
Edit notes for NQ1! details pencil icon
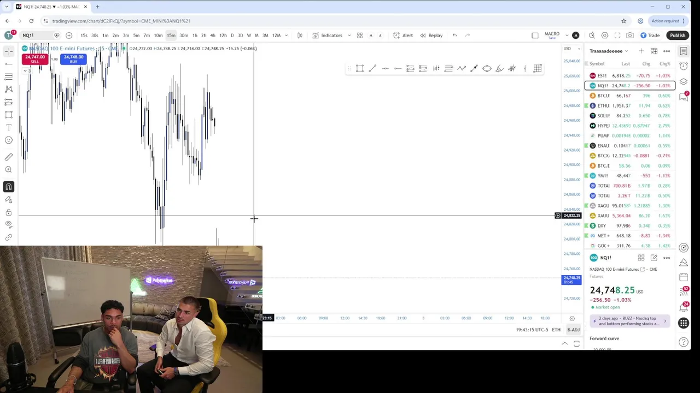654,258
